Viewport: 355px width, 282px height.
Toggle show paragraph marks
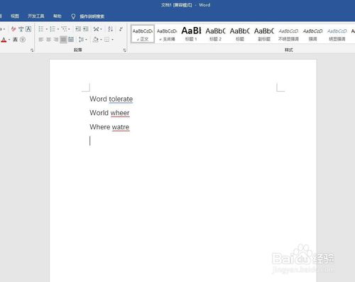pos(121,29)
